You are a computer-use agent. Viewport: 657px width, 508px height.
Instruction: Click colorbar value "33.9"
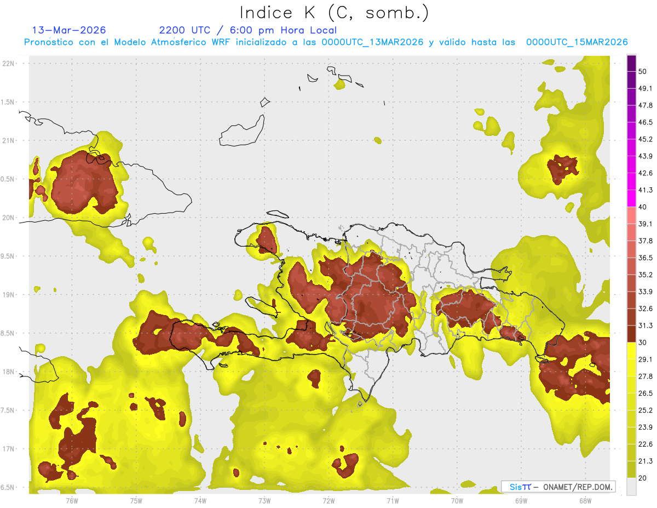click(645, 292)
